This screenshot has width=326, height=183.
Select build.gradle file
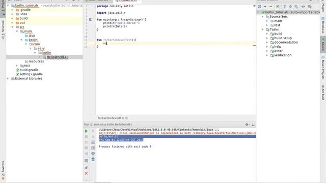click(x=29, y=70)
